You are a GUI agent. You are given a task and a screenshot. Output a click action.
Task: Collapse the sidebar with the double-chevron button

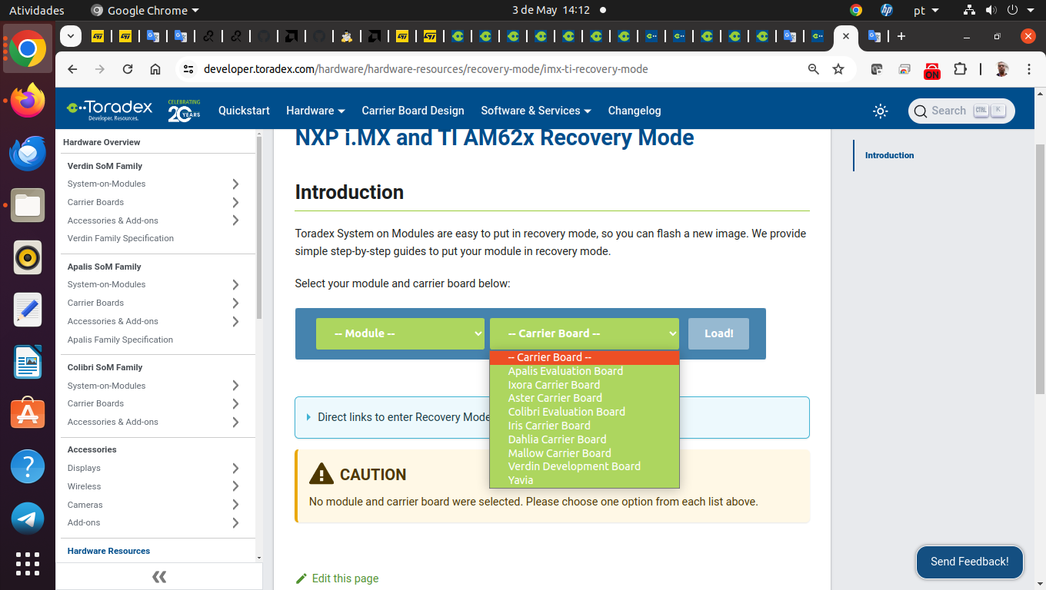(x=159, y=577)
